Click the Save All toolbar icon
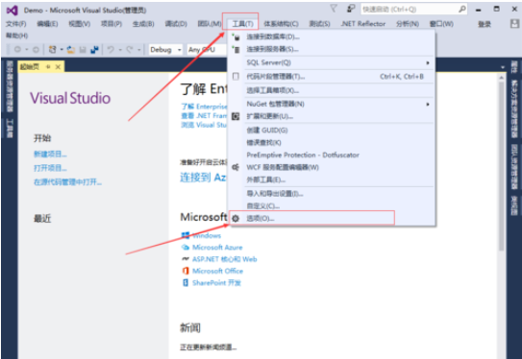This screenshot has width=522, height=359. pos(94,50)
